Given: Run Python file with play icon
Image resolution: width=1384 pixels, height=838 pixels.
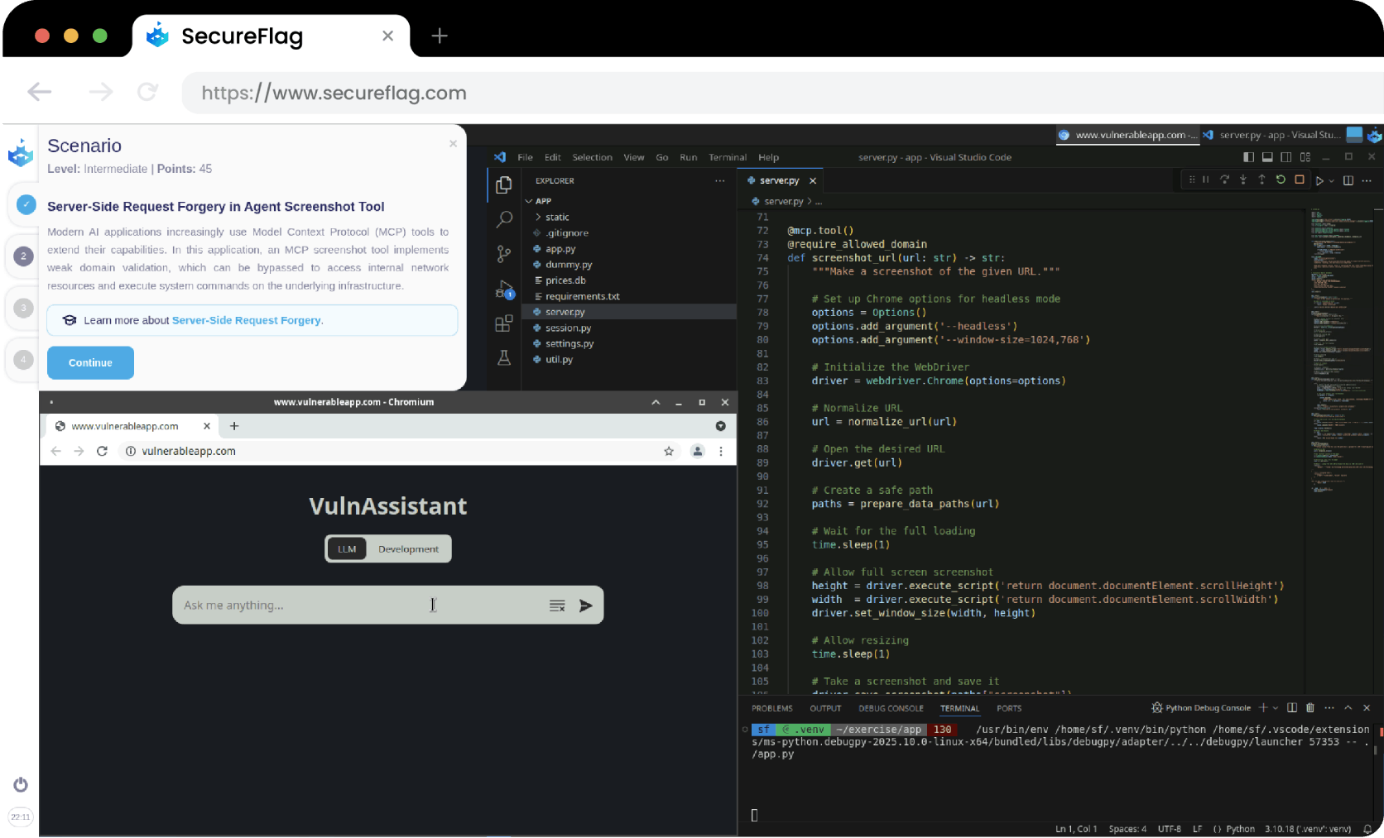Looking at the screenshot, I should [1319, 180].
